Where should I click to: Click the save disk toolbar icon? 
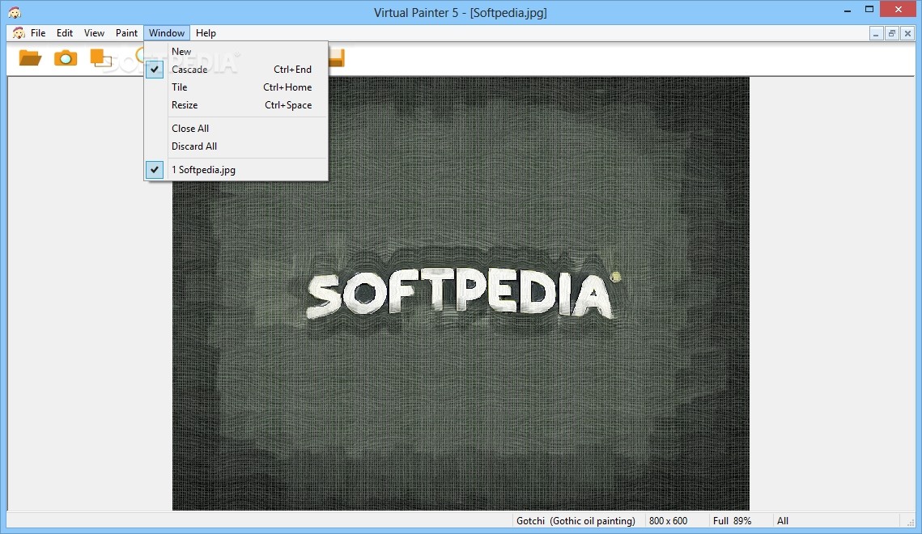tap(337, 57)
